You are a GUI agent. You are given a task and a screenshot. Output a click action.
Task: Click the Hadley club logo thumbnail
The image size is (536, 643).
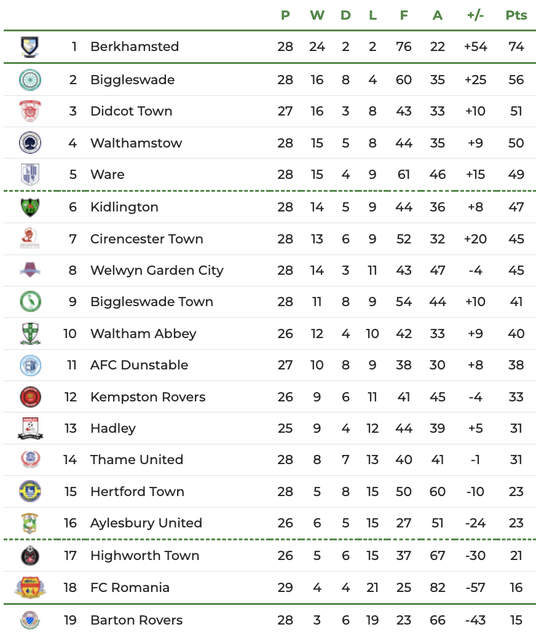coord(30,428)
